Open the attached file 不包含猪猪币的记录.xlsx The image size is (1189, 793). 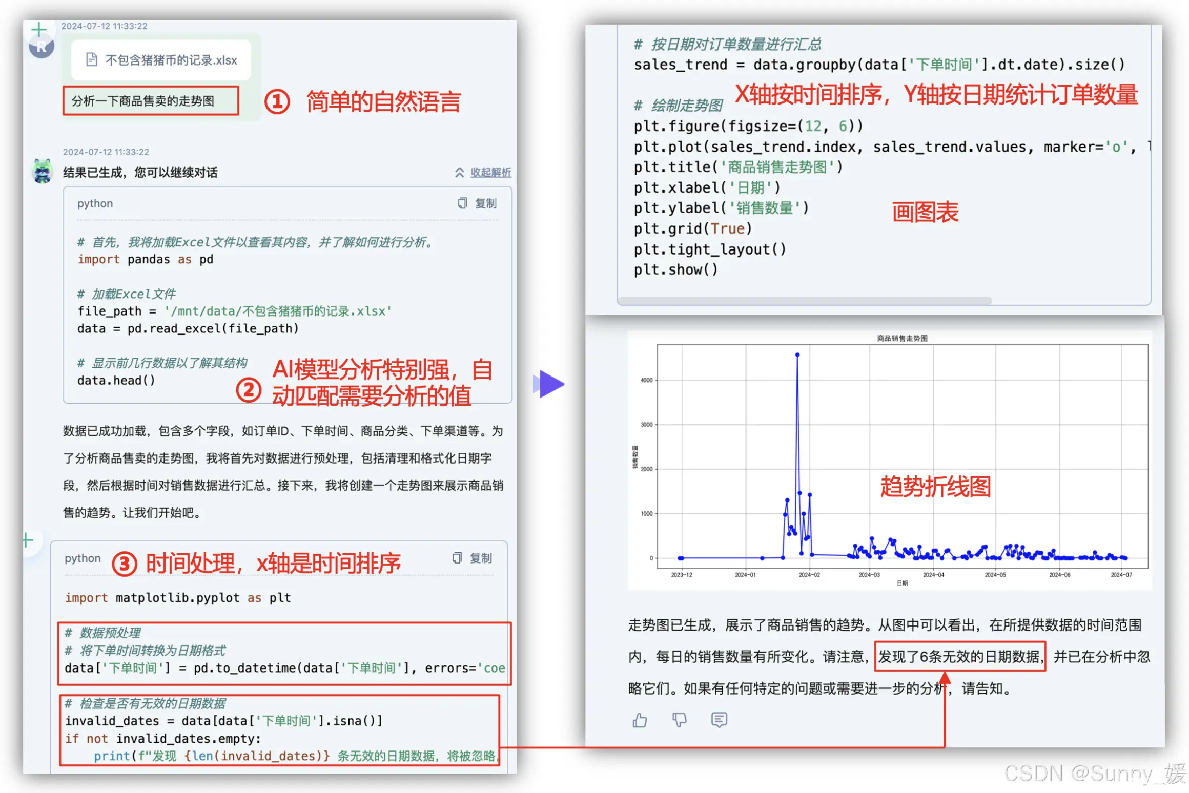click(x=161, y=60)
